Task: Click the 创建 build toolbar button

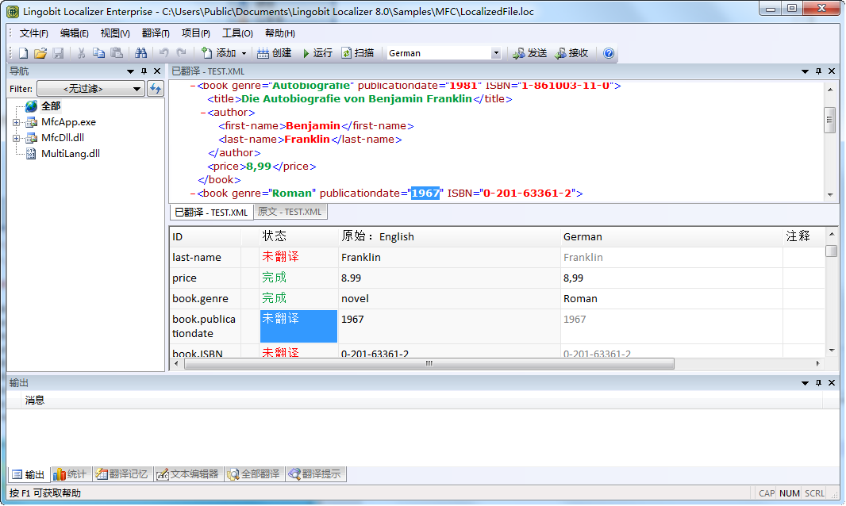Action: point(274,53)
